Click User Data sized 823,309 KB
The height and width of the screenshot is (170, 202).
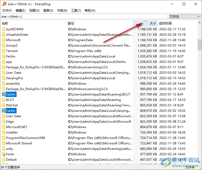(13, 116)
